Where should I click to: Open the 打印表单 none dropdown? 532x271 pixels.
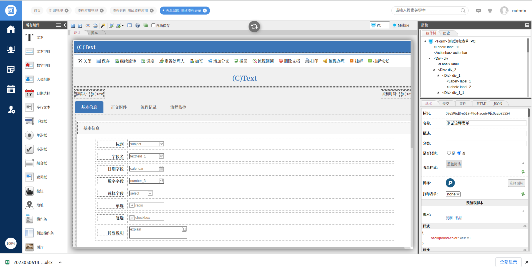[x=453, y=194]
